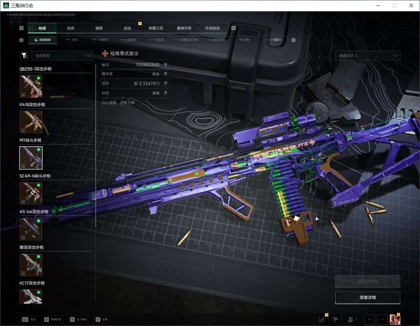Image resolution: width=420 pixels, height=326 pixels.
Task: Select the AS Val skin thumbnail
Action: coord(31,229)
